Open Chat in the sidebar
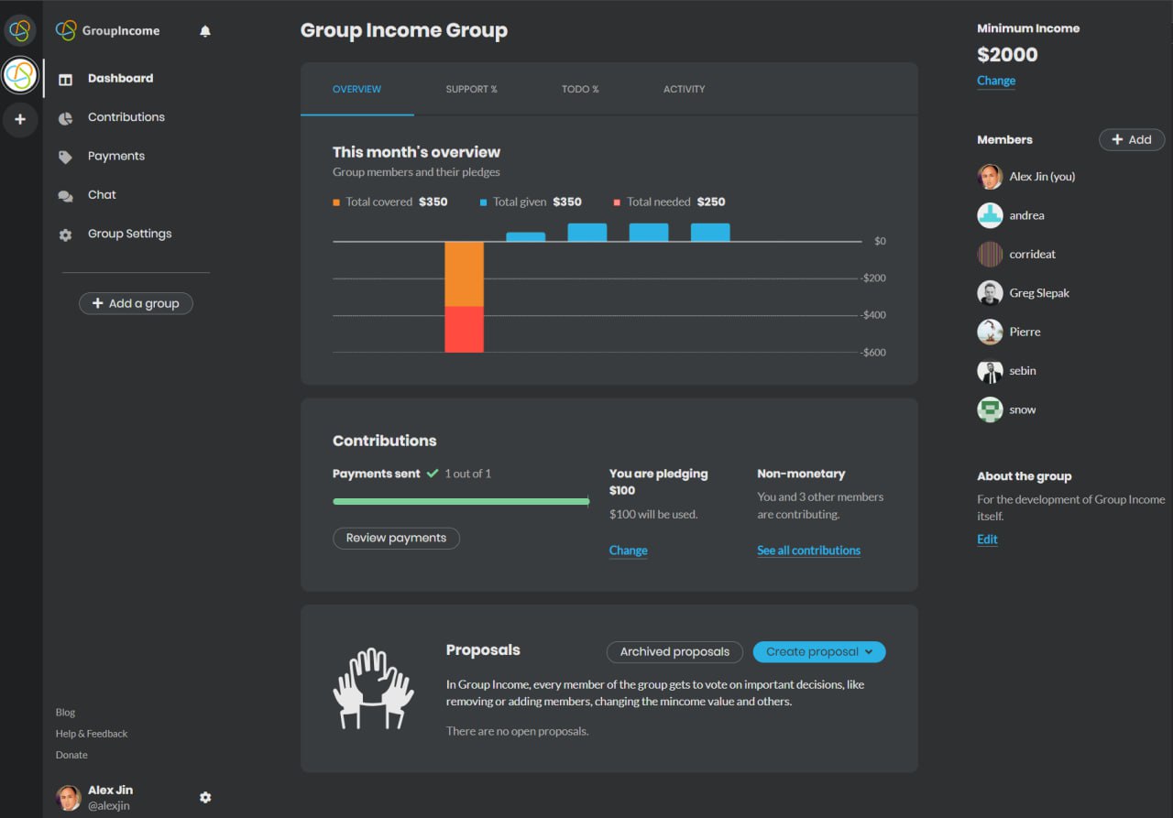This screenshot has height=818, width=1173. click(102, 195)
